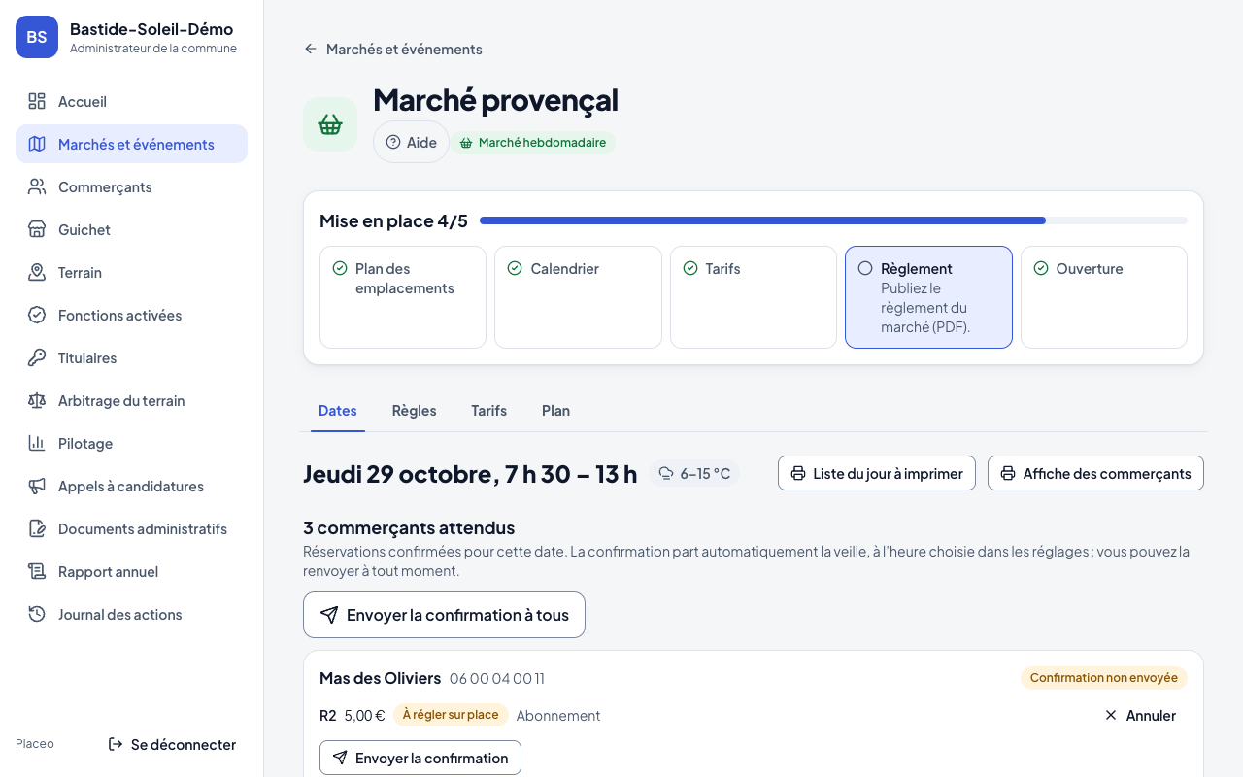This screenshot has width=1243, height=777.
Task: Click the Pilotage bar chart icon
Action: click(x=37, y=443)
